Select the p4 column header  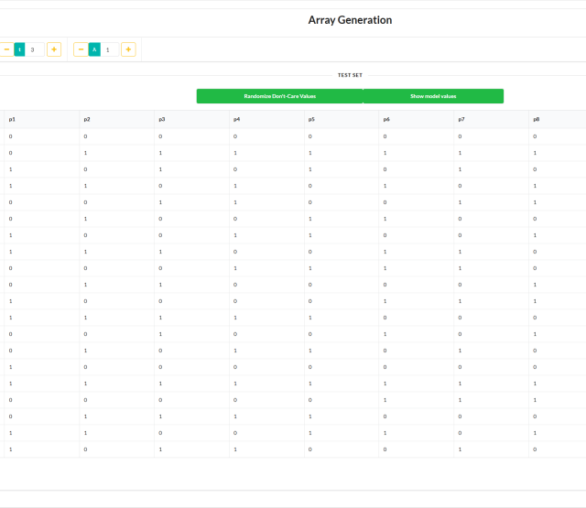pyautogui.click(x=266, y=120)
